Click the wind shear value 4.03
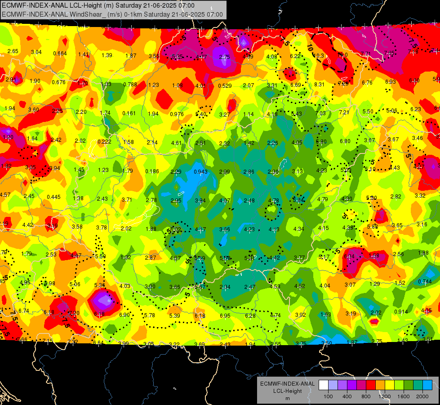Image resolution: width=440 pixels, height=405 pixels. pos(125,286)
